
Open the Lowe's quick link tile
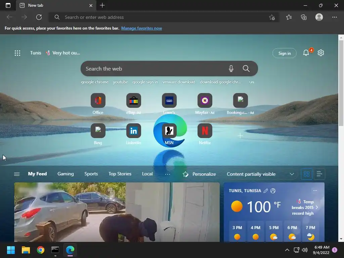[x=169, y=100]
